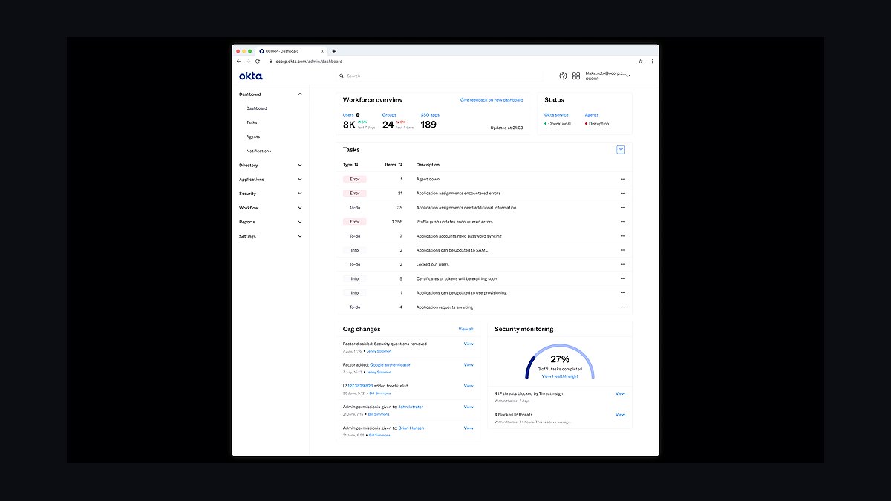Click Give feedback on new dashboard link
The height and width of the screenshot is (501, 891).
pyautogui.click(x=492, y=100)
